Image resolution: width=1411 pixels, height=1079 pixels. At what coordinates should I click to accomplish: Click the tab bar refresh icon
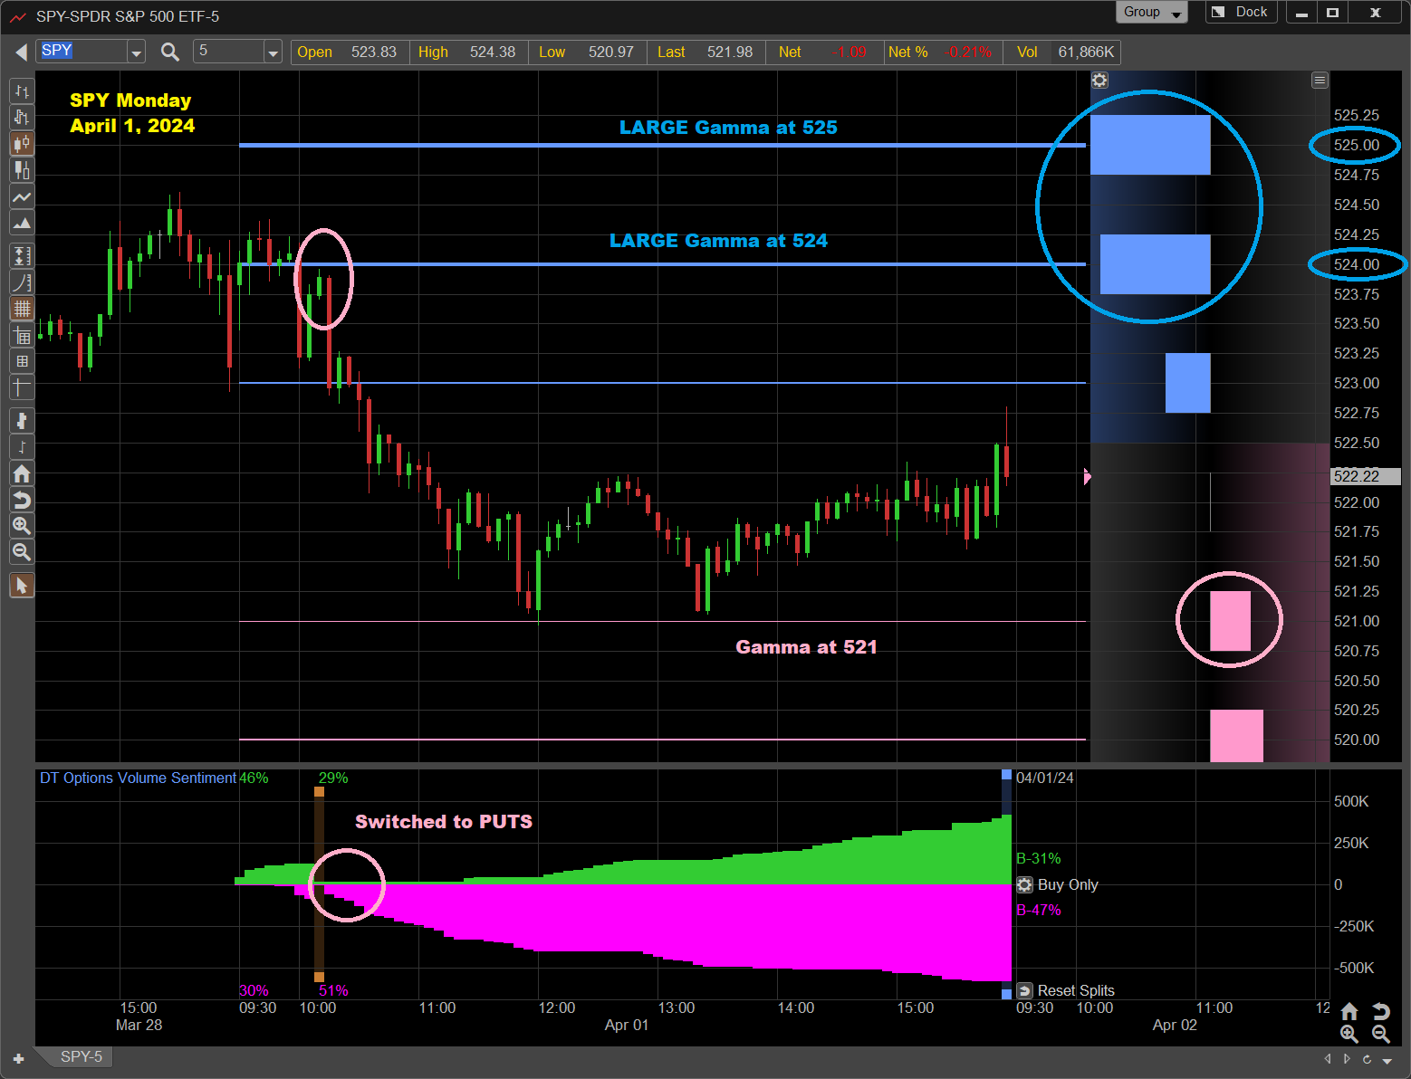point(1367,1059)
